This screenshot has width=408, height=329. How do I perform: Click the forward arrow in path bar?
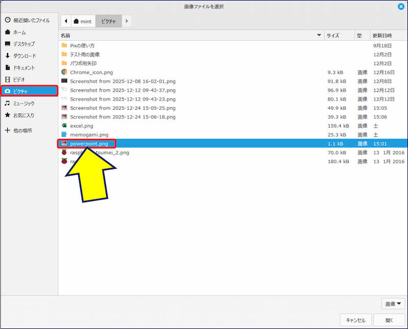pos(127,21)
